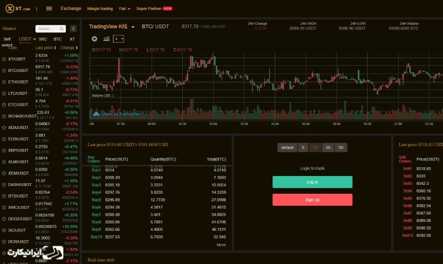Open the hamburger menu in the header
Viewport: 443px width, 264px height.
point(49,9)
